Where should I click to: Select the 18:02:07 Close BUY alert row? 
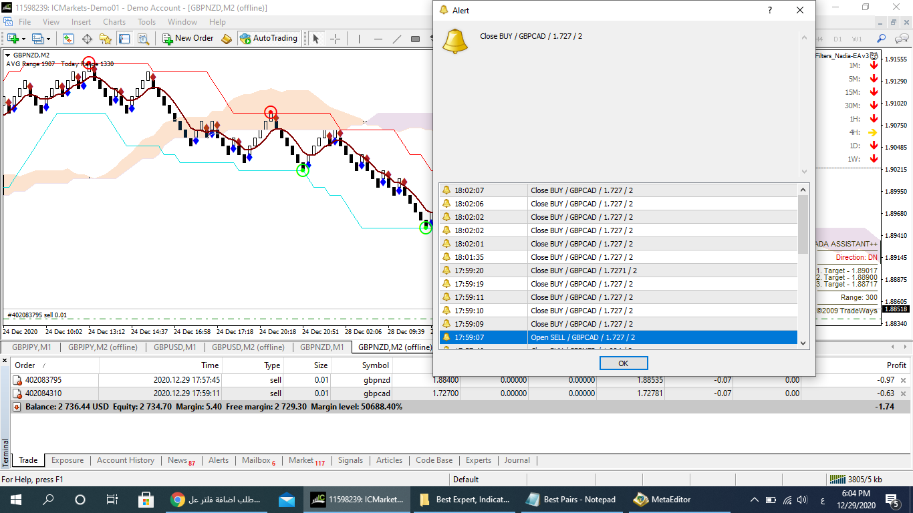pos(618,190)
